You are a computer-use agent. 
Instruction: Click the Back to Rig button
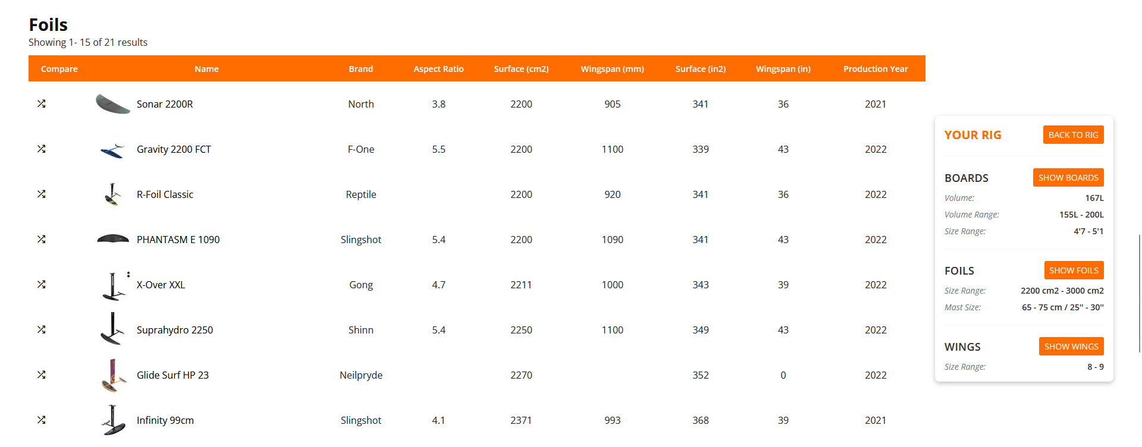[x=1073, y=135]
